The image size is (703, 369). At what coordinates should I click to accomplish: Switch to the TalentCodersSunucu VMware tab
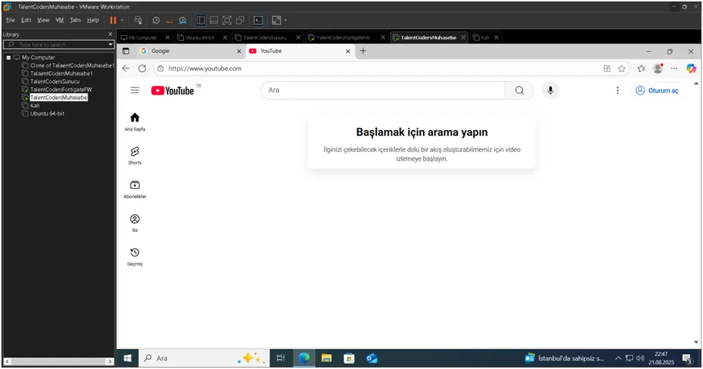click(x=264, y=37)
